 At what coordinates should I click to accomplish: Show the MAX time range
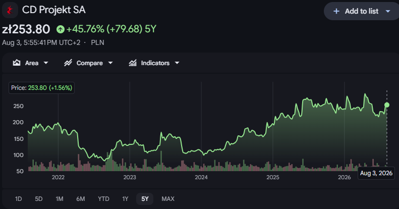coord(168,199)
